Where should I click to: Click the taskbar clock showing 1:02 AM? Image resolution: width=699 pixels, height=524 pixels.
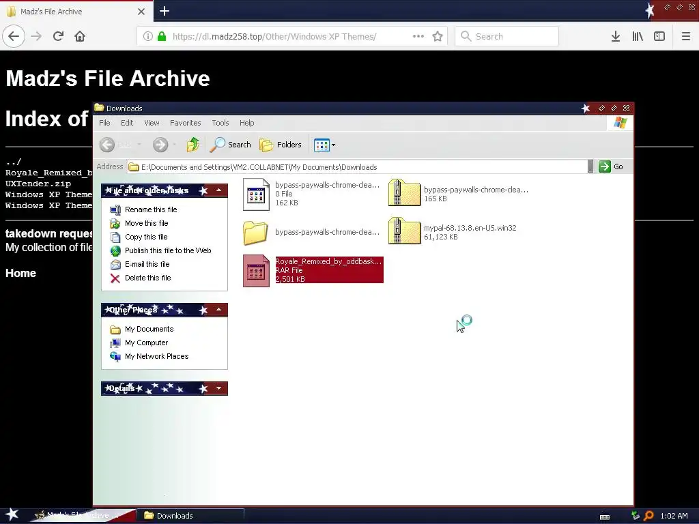(x=674, y=516)
